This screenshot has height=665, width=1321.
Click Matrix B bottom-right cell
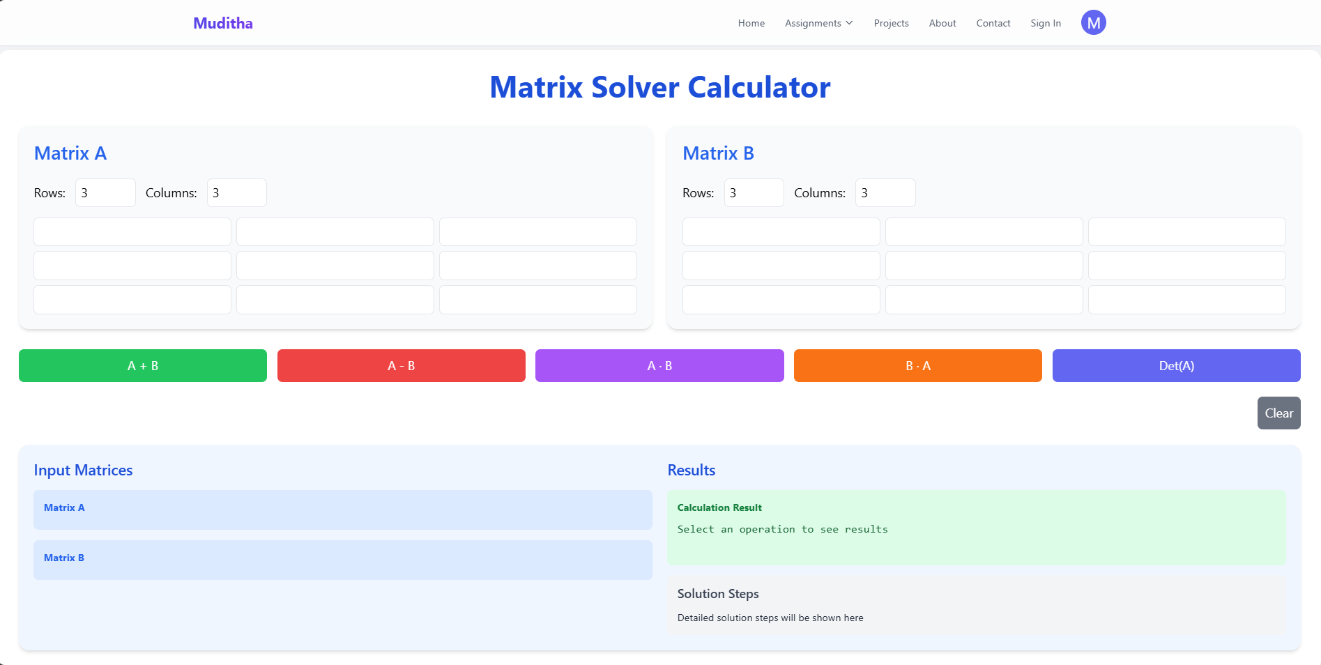1186,300
